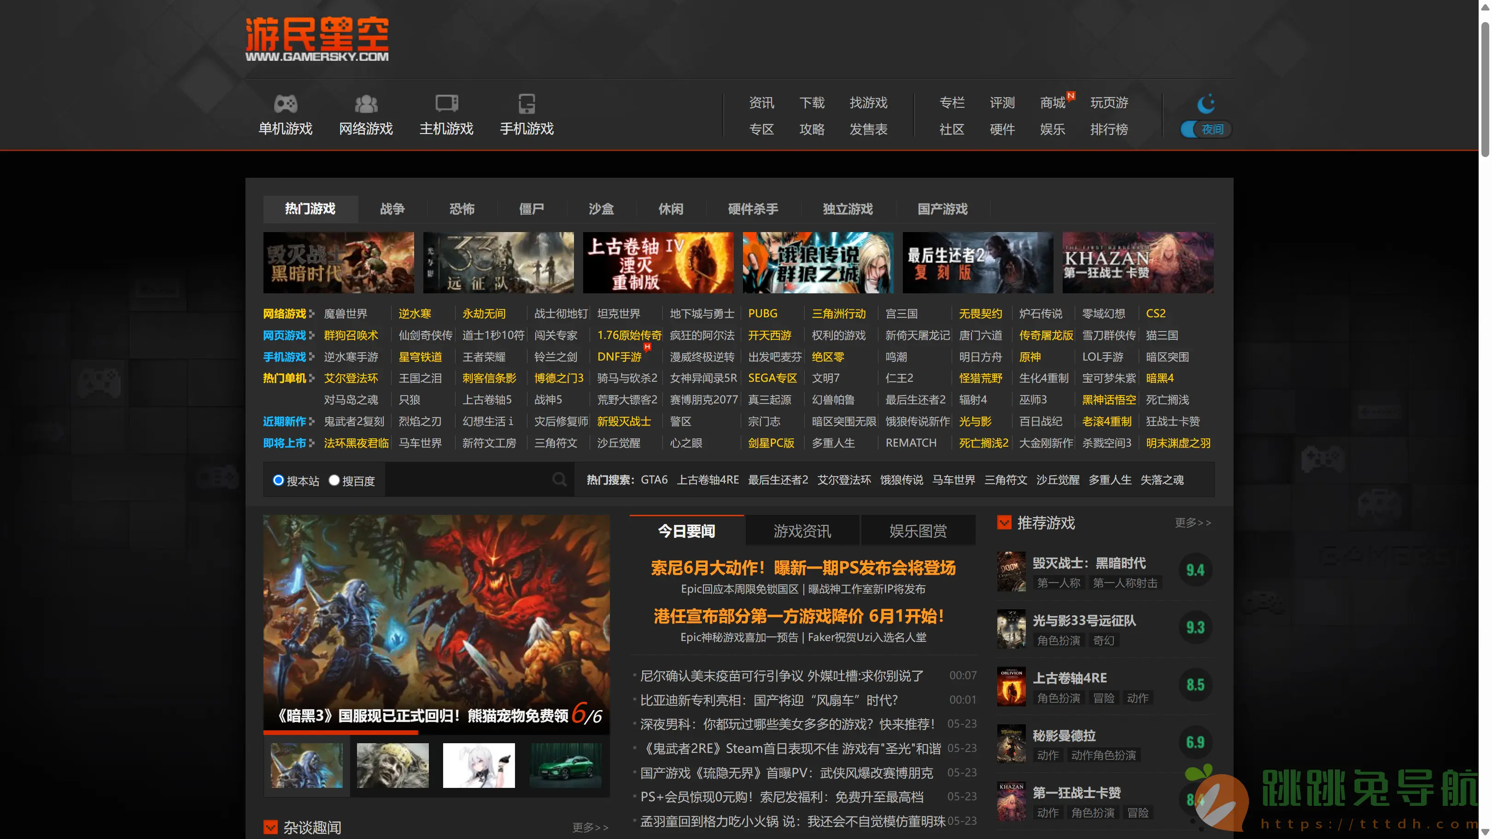Open game link 明末渊虚之羽
Image resolution: width=1492 pixels, height=839 pixels.
point(1178,443)
